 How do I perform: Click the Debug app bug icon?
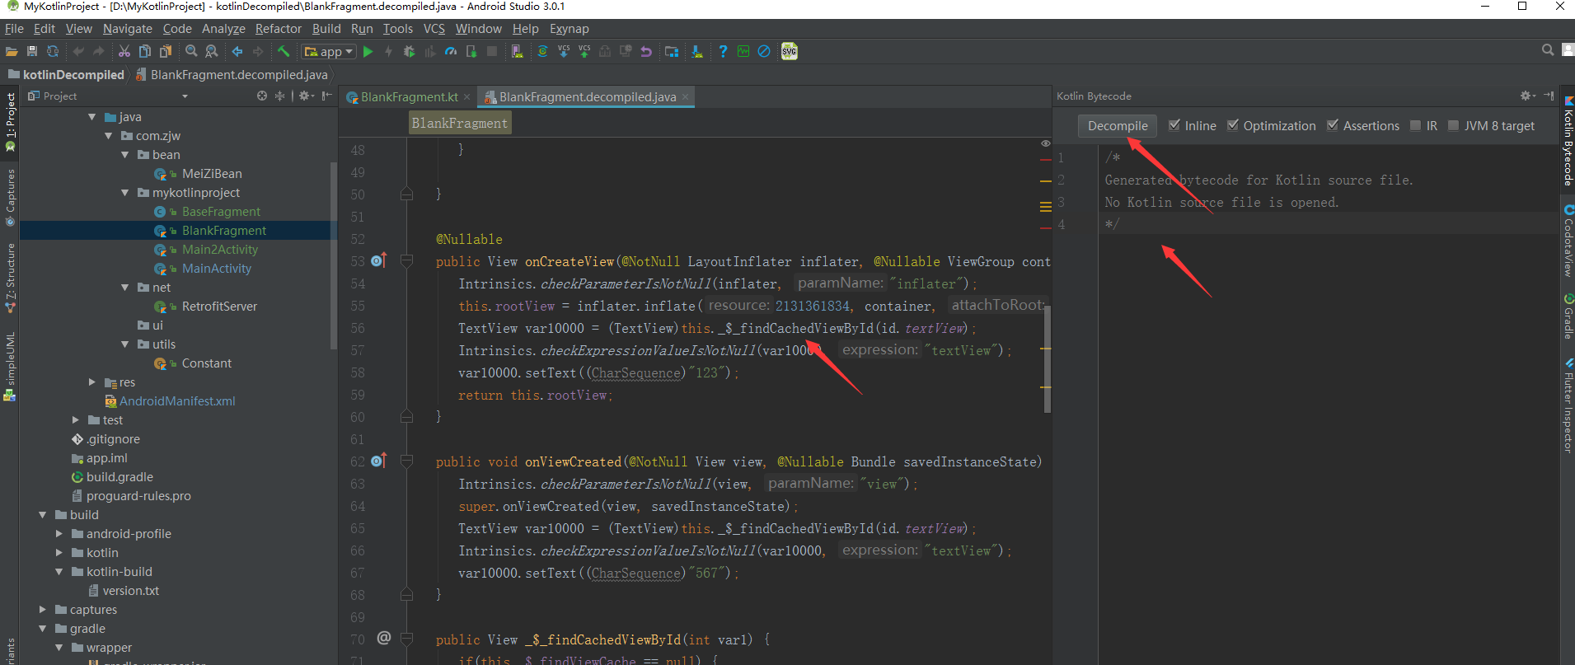tap(409, 52)
